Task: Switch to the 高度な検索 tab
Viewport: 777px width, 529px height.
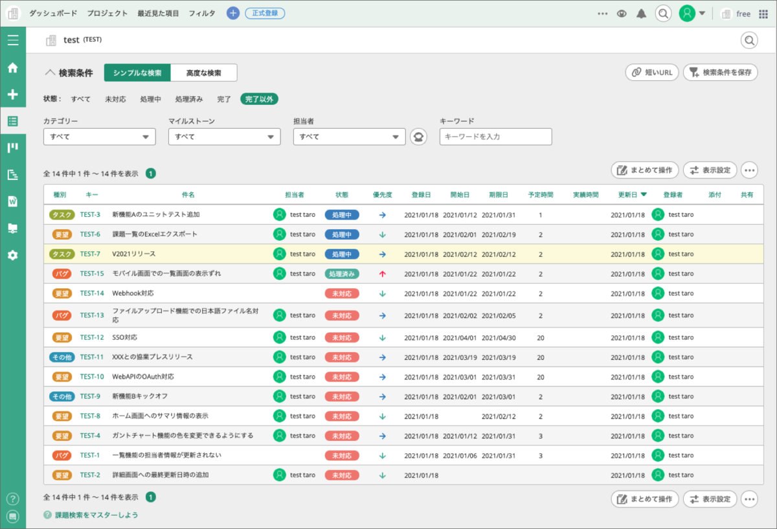Action: [x=203, y=73]
